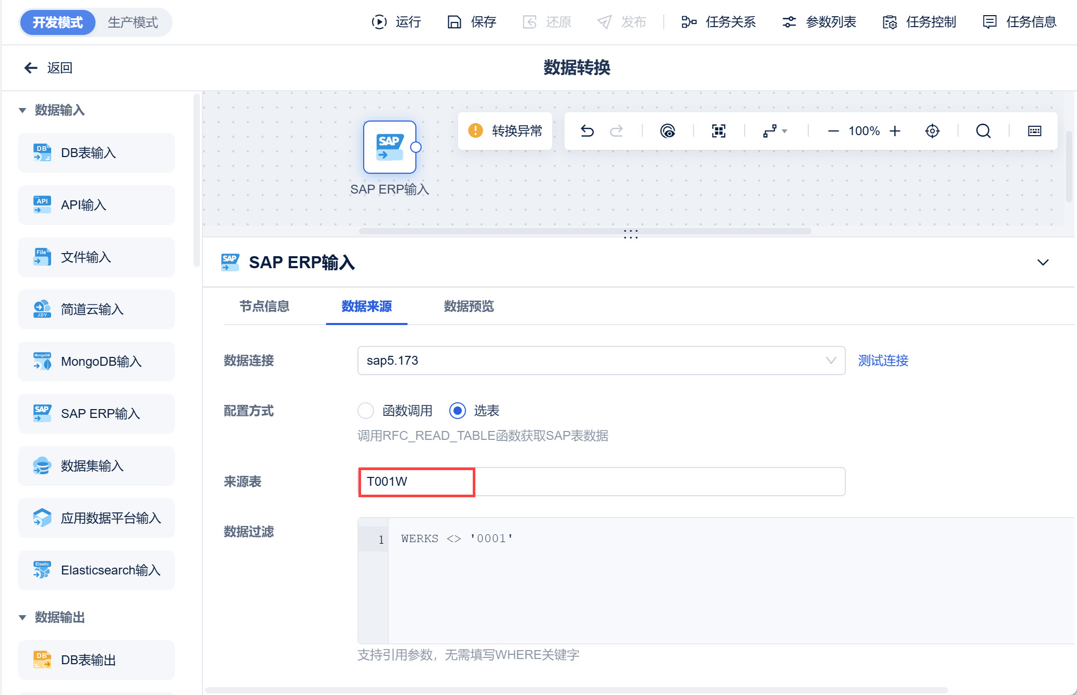Click the 测试连接 link

click(883, 361)
